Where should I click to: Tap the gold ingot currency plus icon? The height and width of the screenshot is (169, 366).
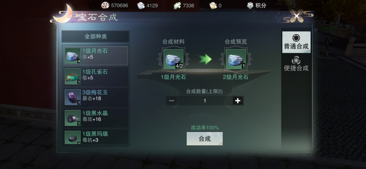click(x=213, y=5)
